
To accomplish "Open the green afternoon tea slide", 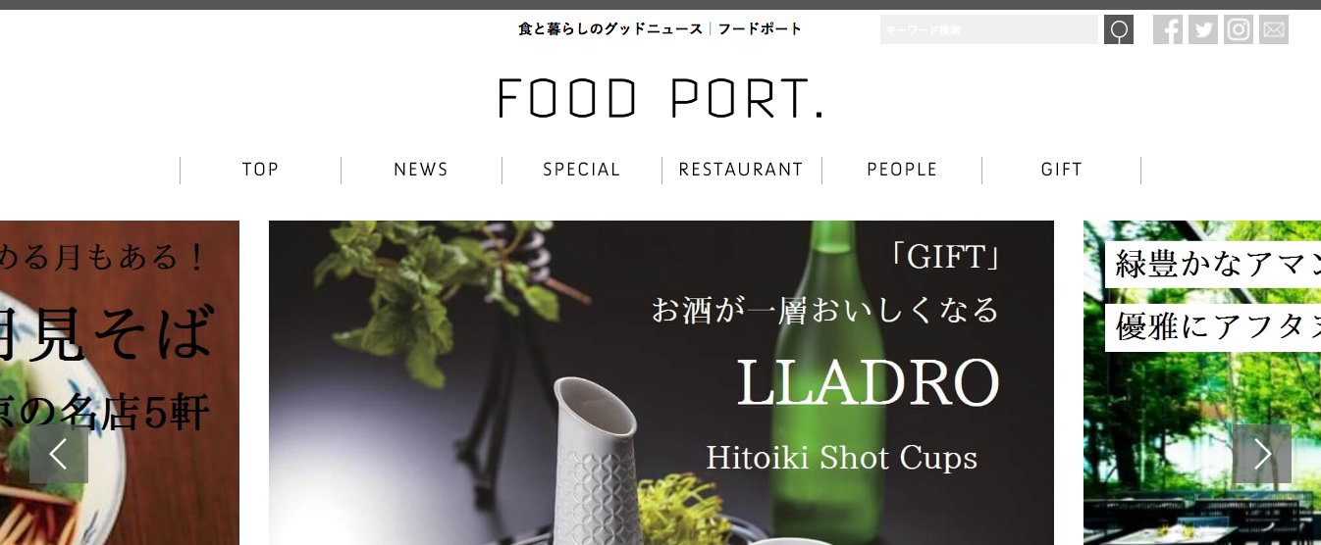I will tap(1202, 382).
